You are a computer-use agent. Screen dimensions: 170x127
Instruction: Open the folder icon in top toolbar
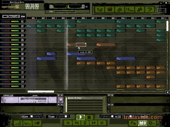click(110, 10)
